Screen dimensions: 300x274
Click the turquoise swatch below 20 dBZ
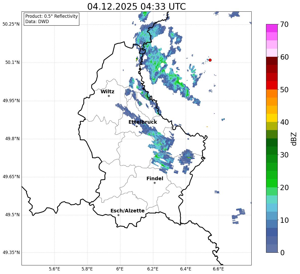tap(272, 199)
